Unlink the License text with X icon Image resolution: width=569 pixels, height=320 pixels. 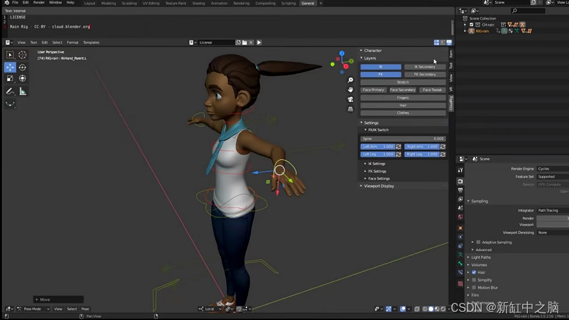[251, 42]
